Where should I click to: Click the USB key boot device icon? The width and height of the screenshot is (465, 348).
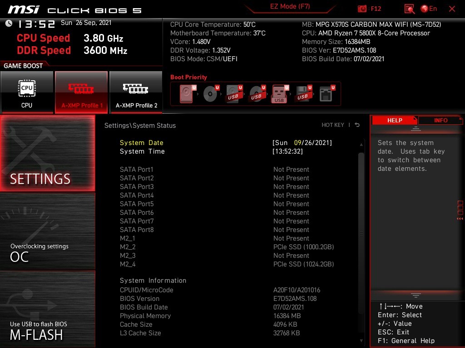pos(279,94)
